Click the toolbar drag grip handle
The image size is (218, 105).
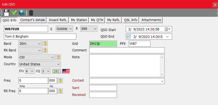coord(2,13)
